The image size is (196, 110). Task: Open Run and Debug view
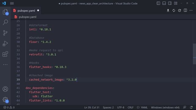5,43
